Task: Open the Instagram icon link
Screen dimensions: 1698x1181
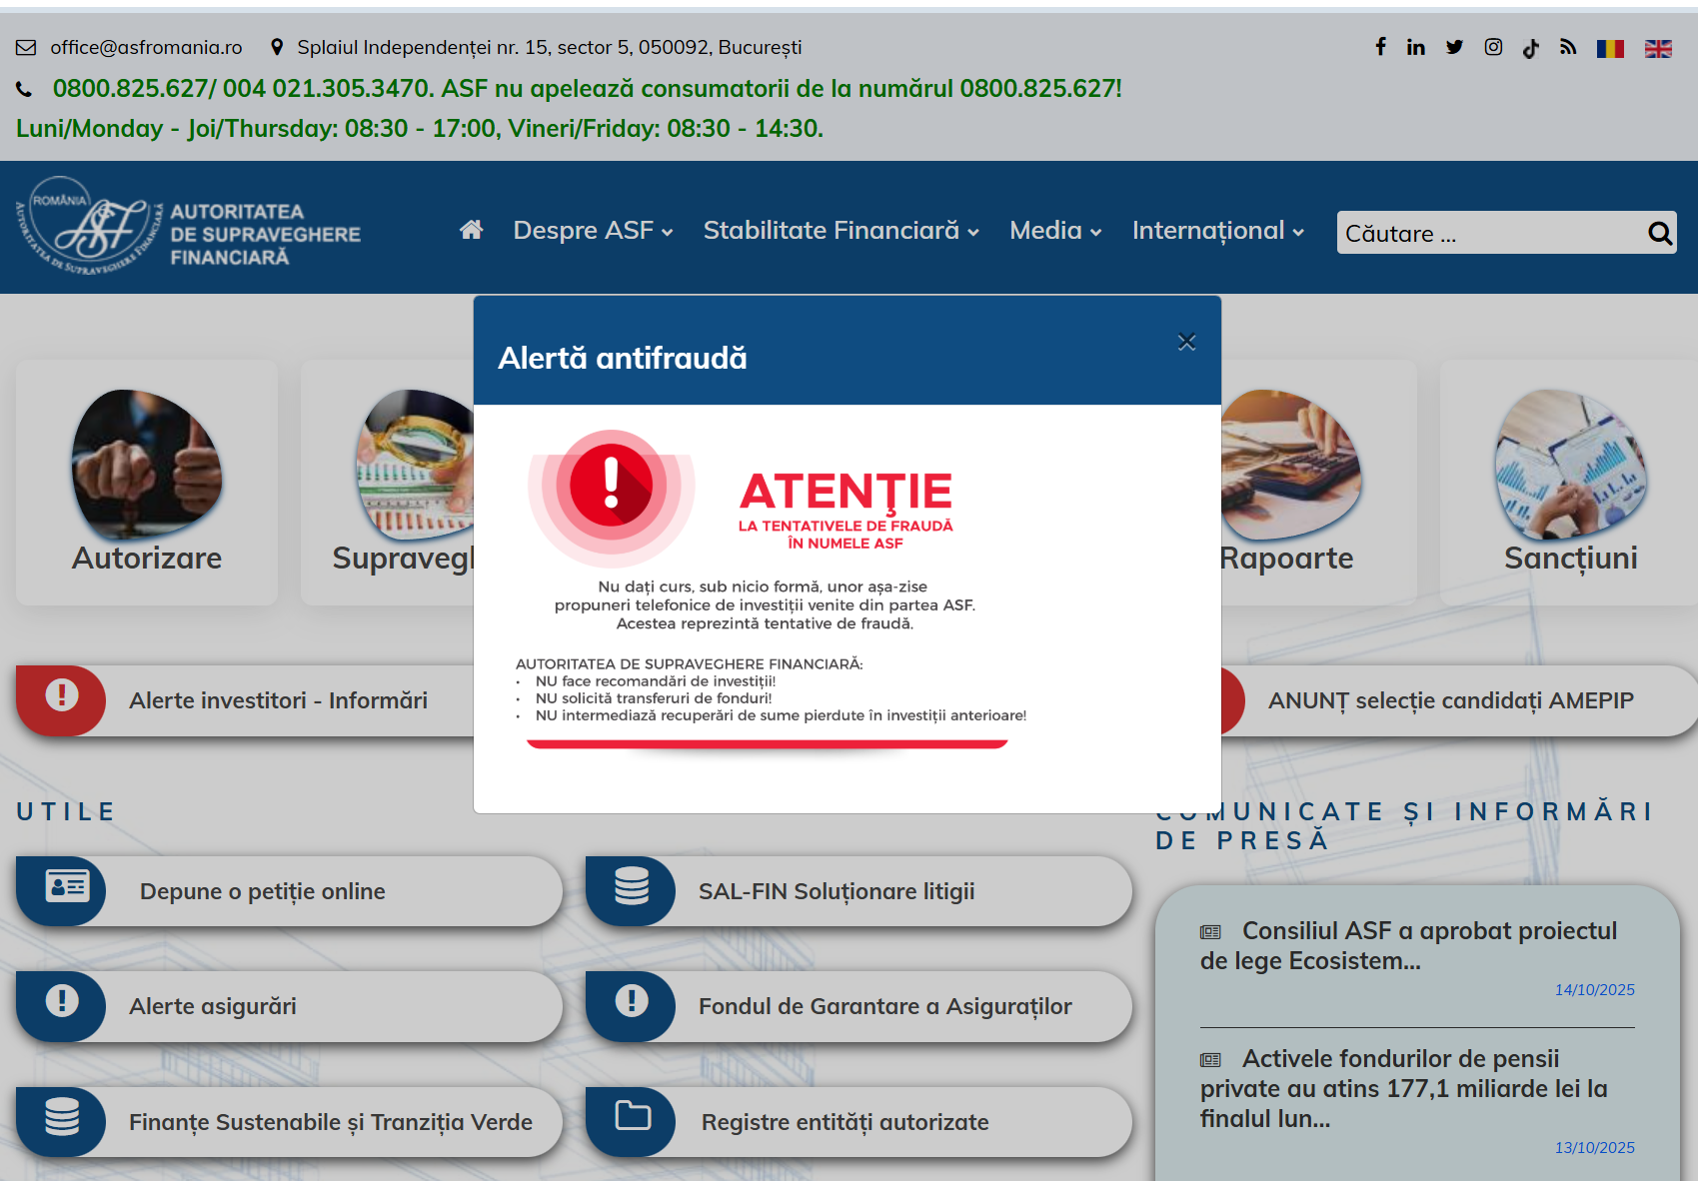Action: click(1493, 47)
